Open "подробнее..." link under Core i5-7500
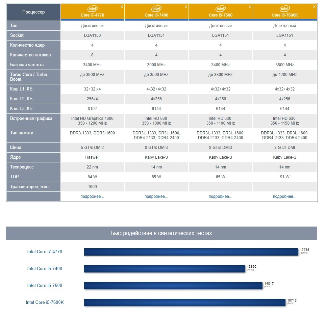 221,197
